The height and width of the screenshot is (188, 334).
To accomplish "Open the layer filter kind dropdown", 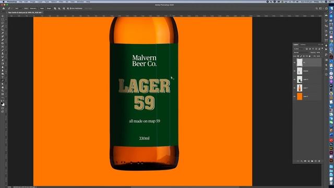I will coord(299,49).
